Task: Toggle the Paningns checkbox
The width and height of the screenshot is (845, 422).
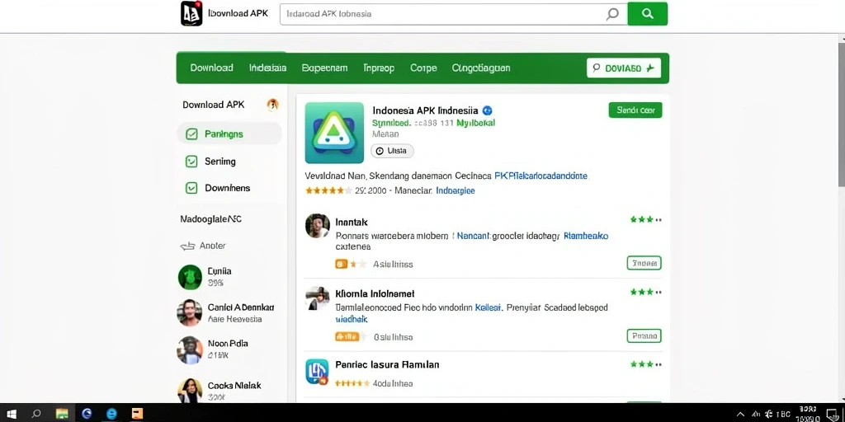Action: [x=191, y=134]
